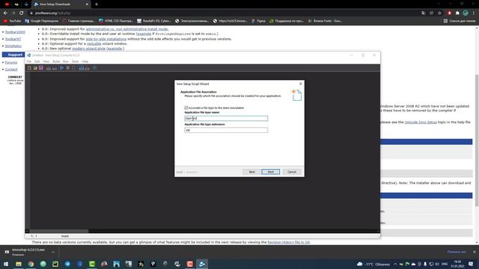Show hidden system tray icons chevron
The width and height of the screenshot is (479, 269).
(395, 264)
